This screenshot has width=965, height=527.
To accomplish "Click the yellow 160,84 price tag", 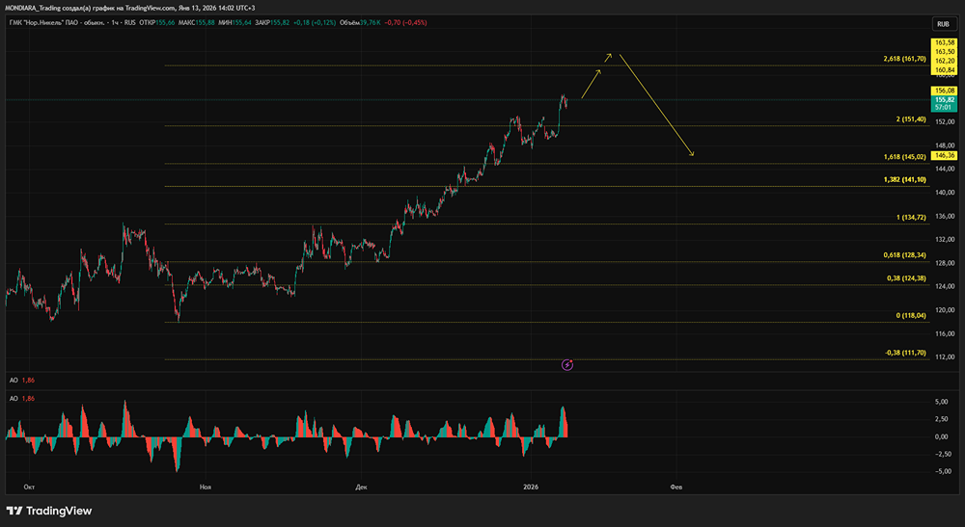I will pos(944,70).
